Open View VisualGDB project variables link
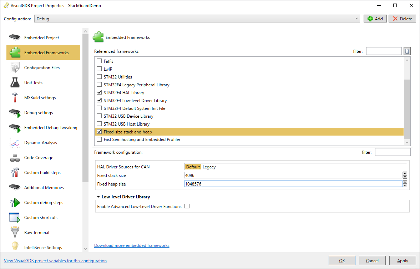Viewport: 420px width, 269px height. tap(55, 260)
